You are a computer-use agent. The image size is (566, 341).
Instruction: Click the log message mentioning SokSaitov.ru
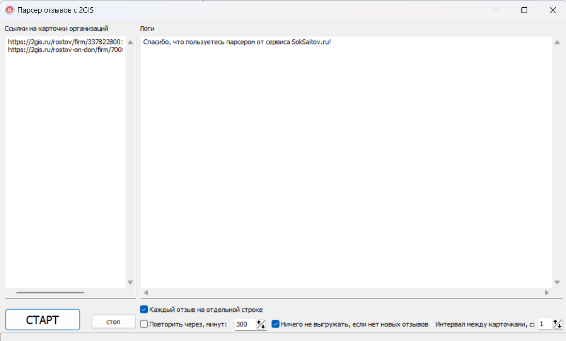pos(237,42)
